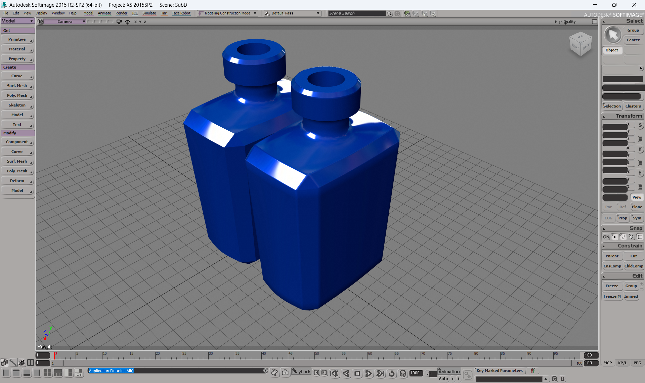
Task: Click the Primitive button
Action: tap(17, 40)
